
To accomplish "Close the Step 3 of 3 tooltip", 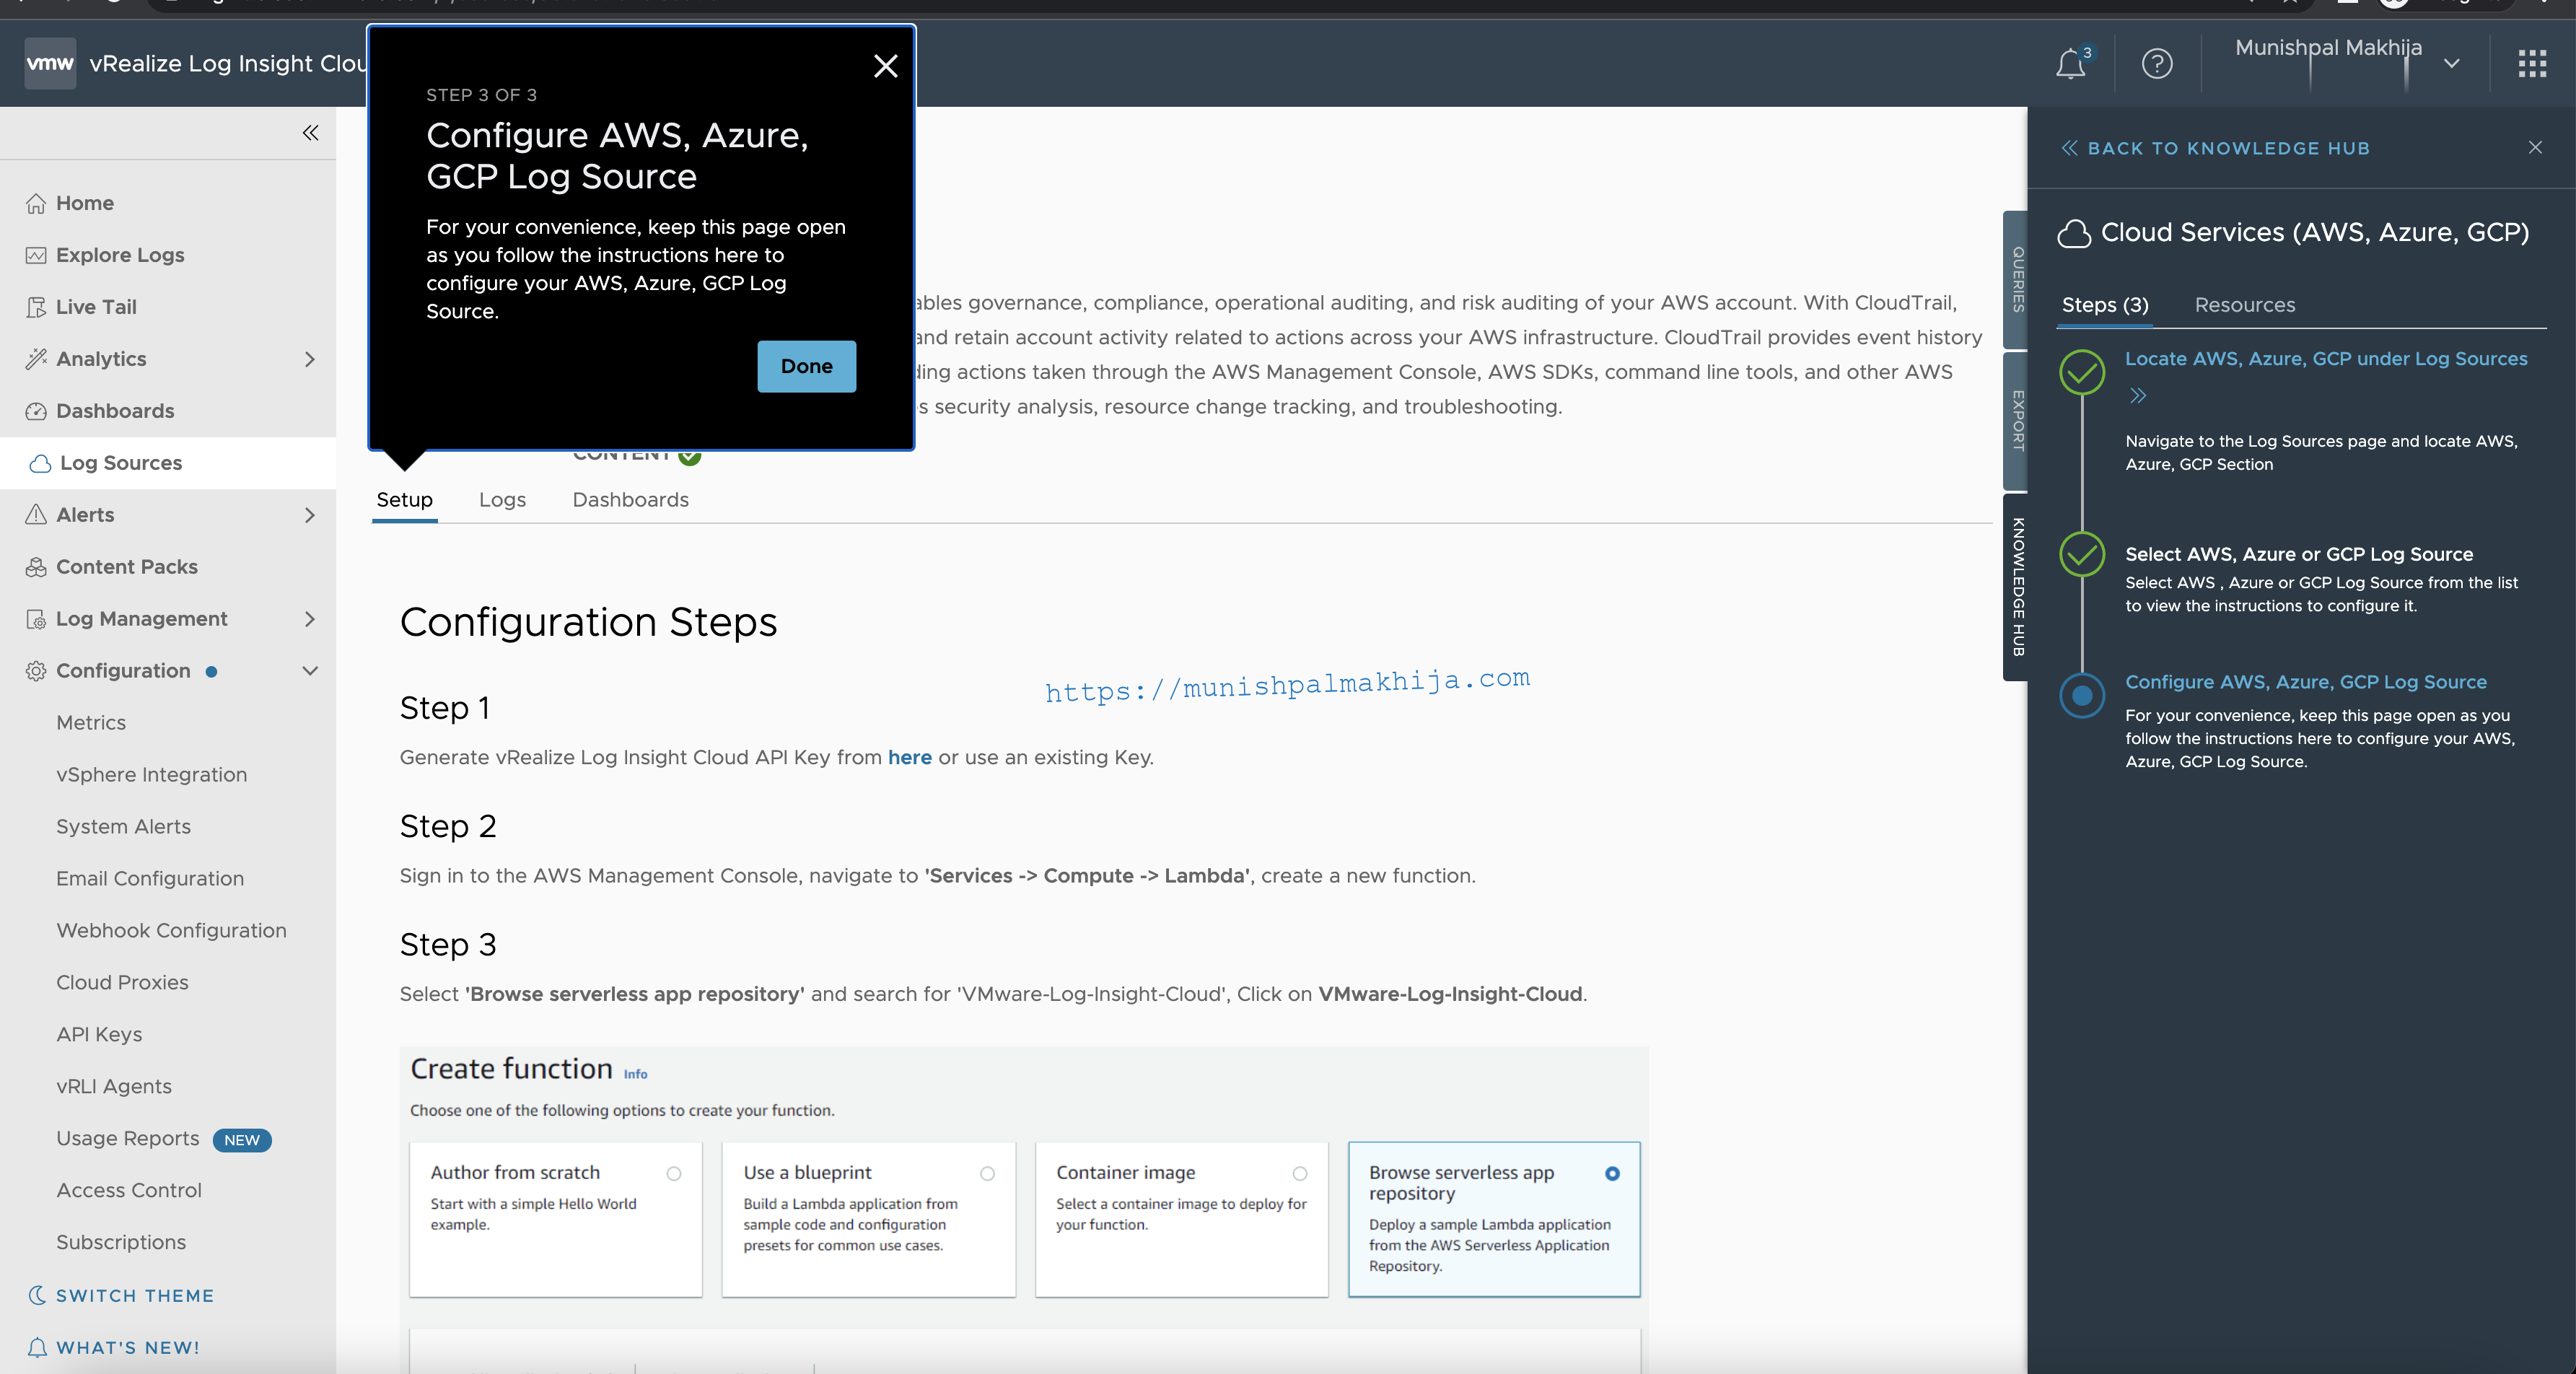I will [x=885, y=66].
